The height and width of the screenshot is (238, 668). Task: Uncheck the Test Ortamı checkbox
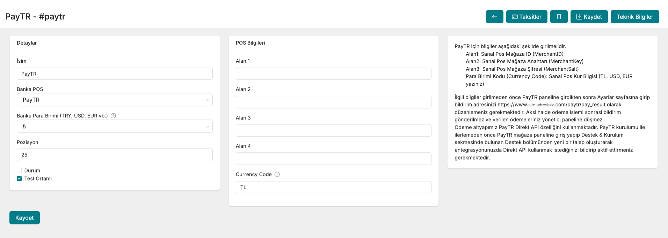19,178
